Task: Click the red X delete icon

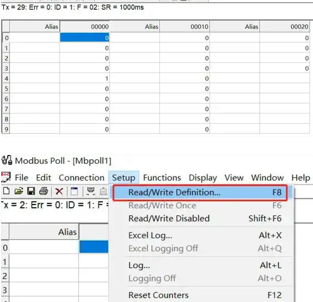Action: tap(59, 191)
